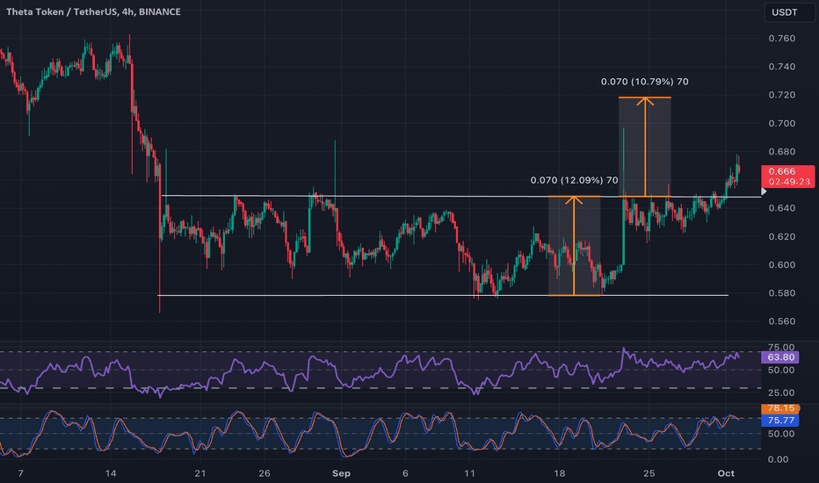Click the purple 63.80 RSI value label
This screenshot has width=819, height=483.
(x=779, y=357)
